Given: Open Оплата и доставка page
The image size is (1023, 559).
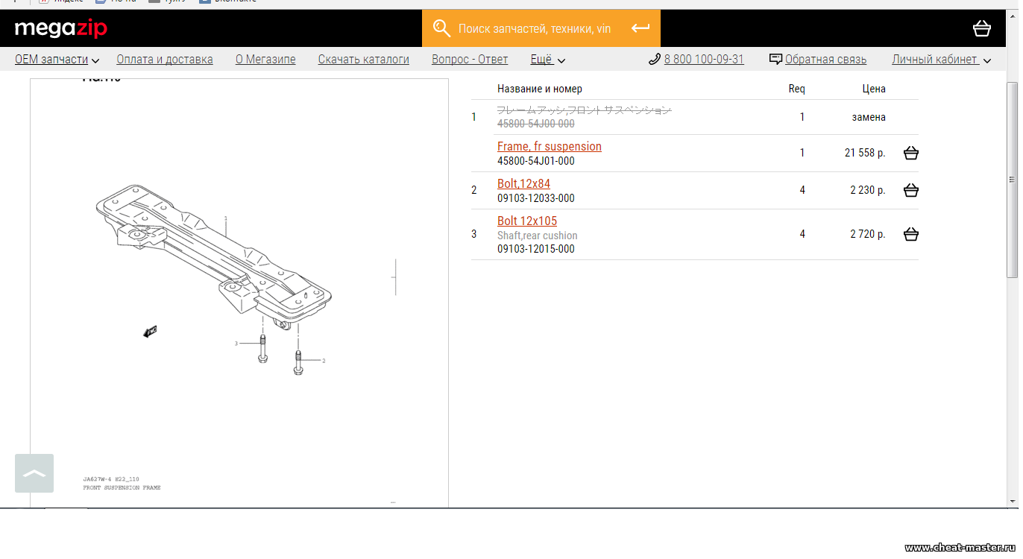Looking at the screenshot, I should click(x=165, y=60).
